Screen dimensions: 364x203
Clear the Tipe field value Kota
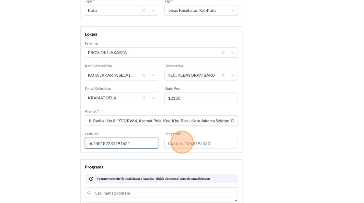(144, 10)
